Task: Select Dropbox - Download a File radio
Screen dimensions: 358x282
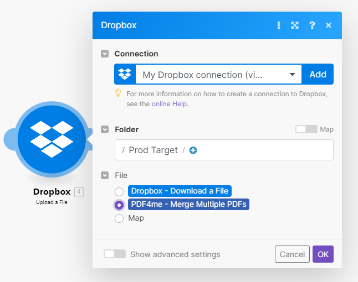Action: point(119,191)
